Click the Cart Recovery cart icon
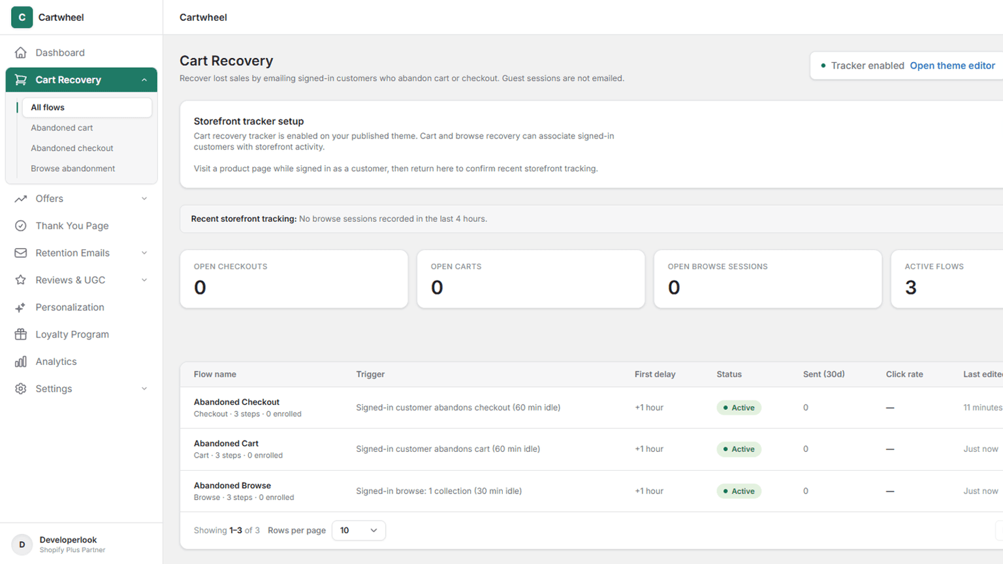Image resolution: width=1003 pixels, height=564 pixels. pos(21,80)
